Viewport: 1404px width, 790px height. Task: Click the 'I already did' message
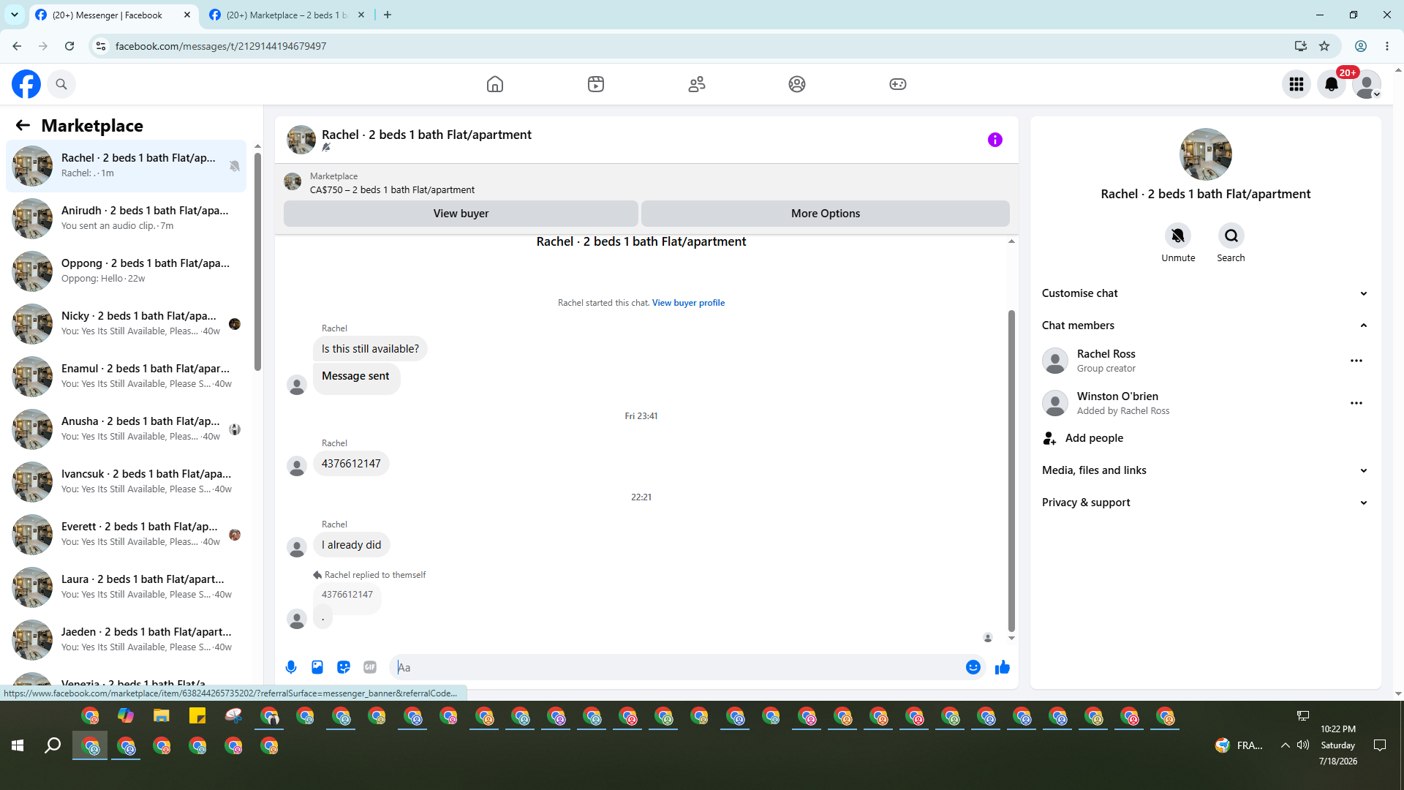click(x=351, y=545)
